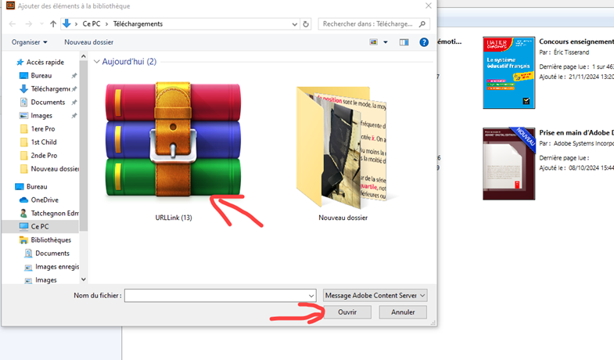Expand the address bar history dropdown
The width and height of the screenshot is (614, 360).
click(295, 24)
